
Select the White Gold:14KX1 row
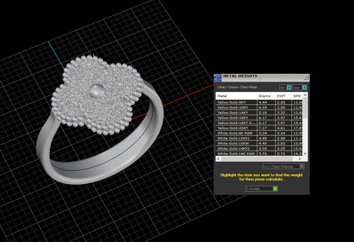[259, 148]
